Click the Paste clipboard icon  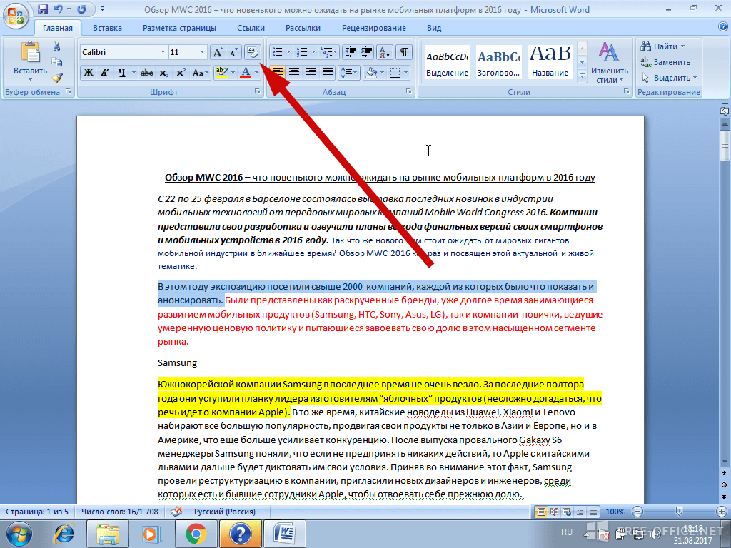30,51
